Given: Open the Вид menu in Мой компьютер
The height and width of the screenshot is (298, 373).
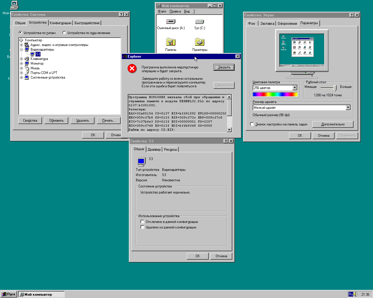Looking at the screenshot, I should 187,11.
